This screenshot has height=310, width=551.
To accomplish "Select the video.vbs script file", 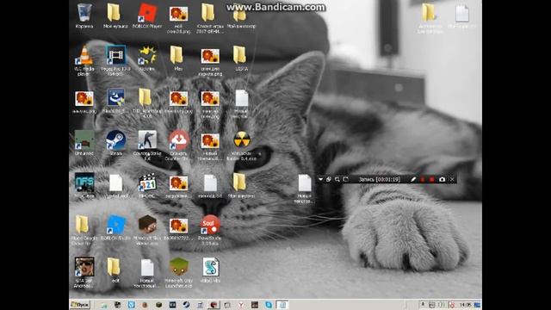I will tap(210, 267).
